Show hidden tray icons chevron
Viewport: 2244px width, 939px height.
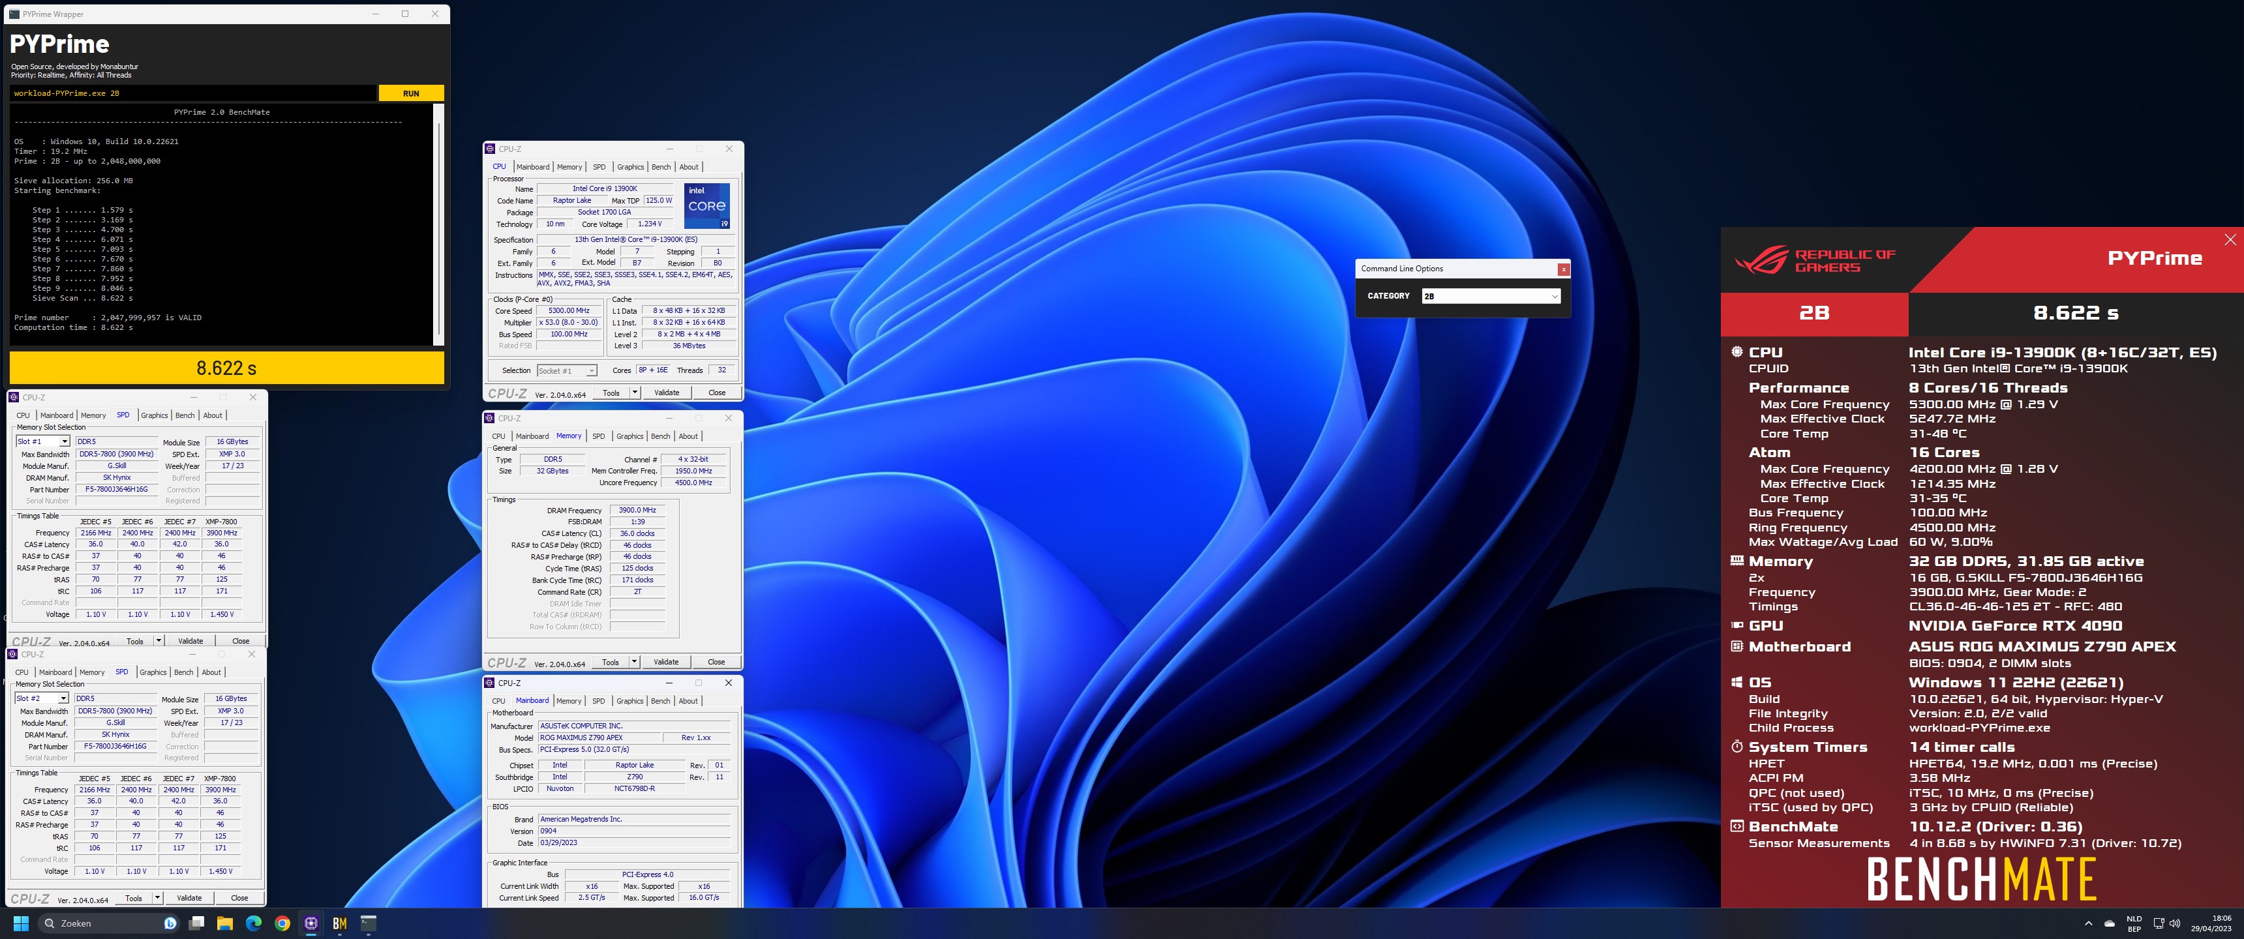coord(2088,923)
